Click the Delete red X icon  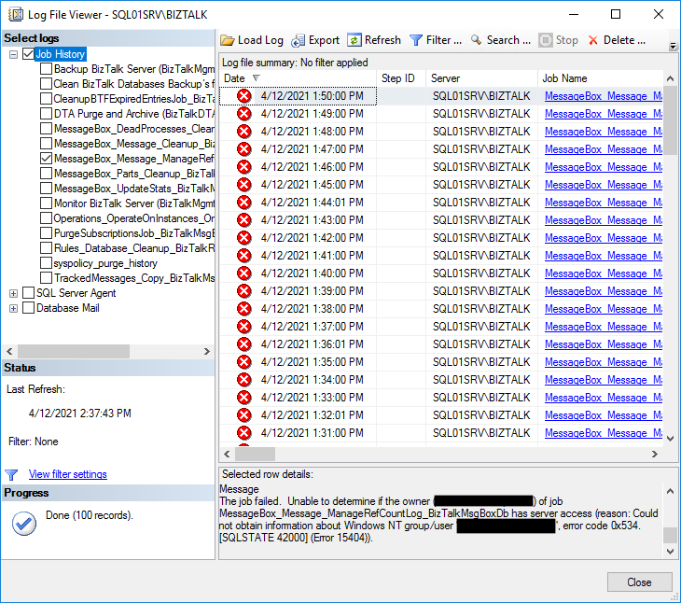[x=593, y=40]
